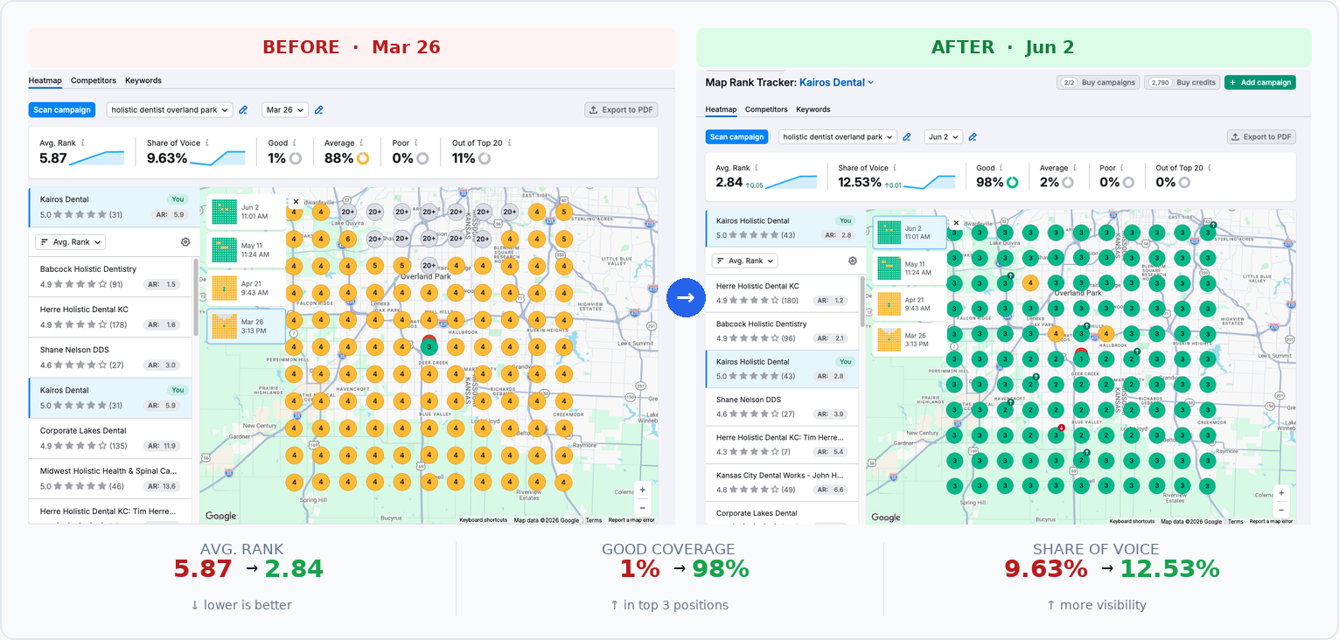1339x640 pixels.
Task: Open keyword dropdown in After panel
Action: [x=838, y=137]
